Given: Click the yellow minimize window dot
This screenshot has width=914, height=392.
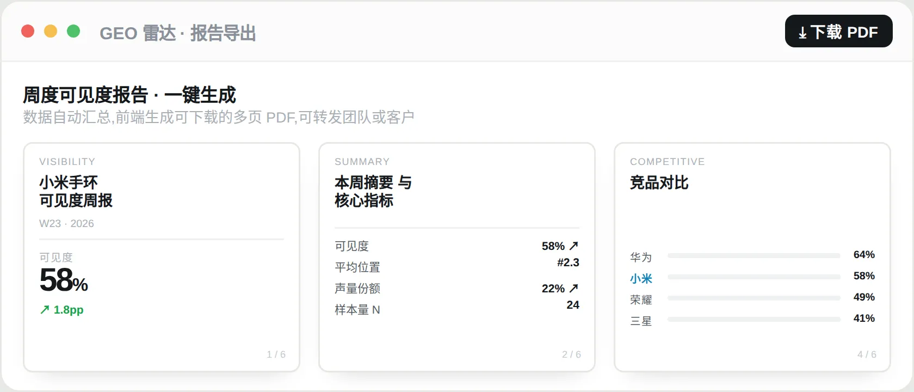Looking at the screenshot, I should tap(51, 32).
